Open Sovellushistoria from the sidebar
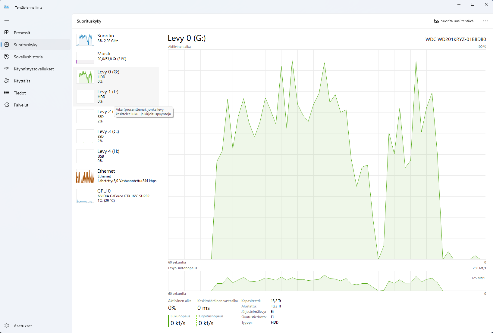The image size is (493, 333). (x=7, y=57)
